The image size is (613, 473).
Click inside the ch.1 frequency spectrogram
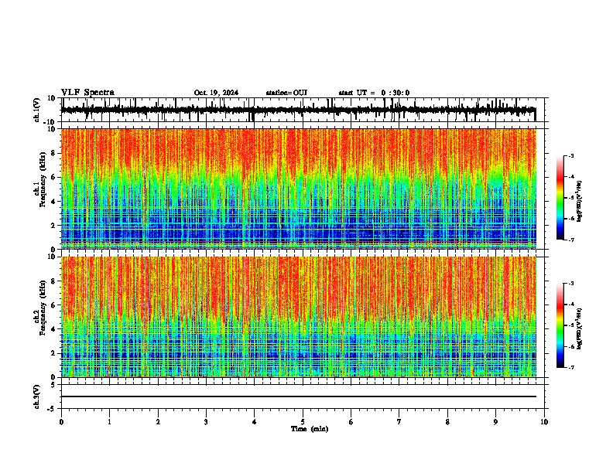pos(299,189)
